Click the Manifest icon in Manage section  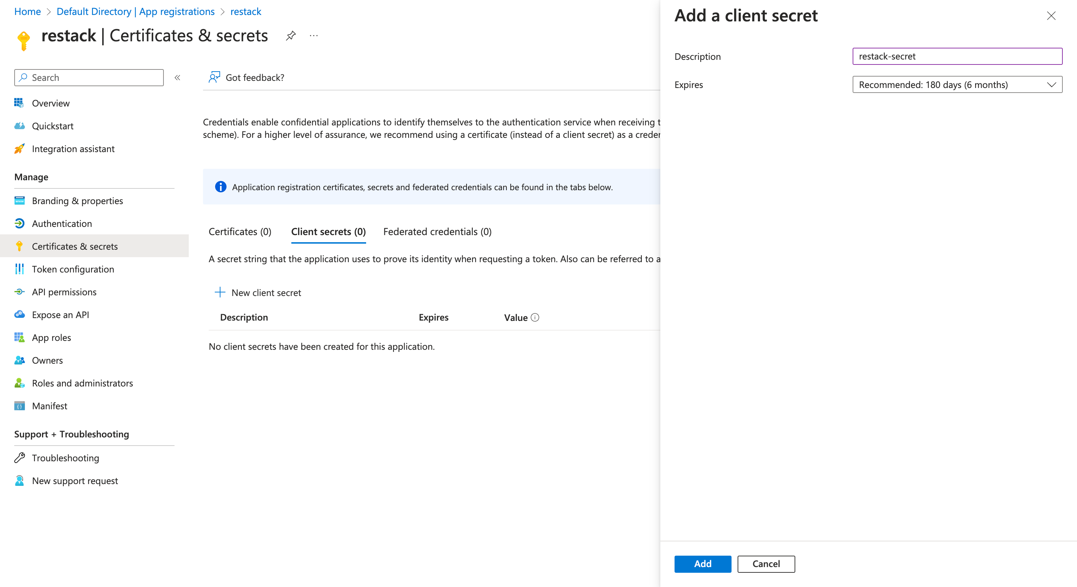click(19, 406)
